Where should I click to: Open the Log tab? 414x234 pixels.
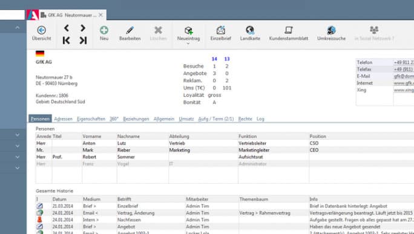(x=260, y=119)
